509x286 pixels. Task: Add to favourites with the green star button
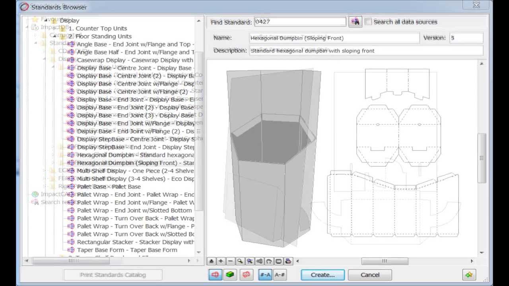click(x=469, y=274)
